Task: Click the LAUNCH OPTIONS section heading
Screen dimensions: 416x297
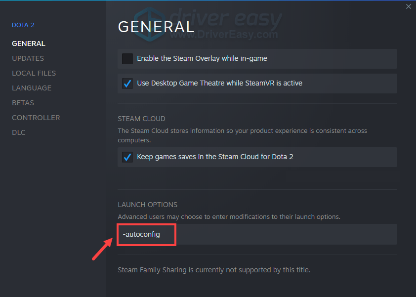Action: click(148, 205)
